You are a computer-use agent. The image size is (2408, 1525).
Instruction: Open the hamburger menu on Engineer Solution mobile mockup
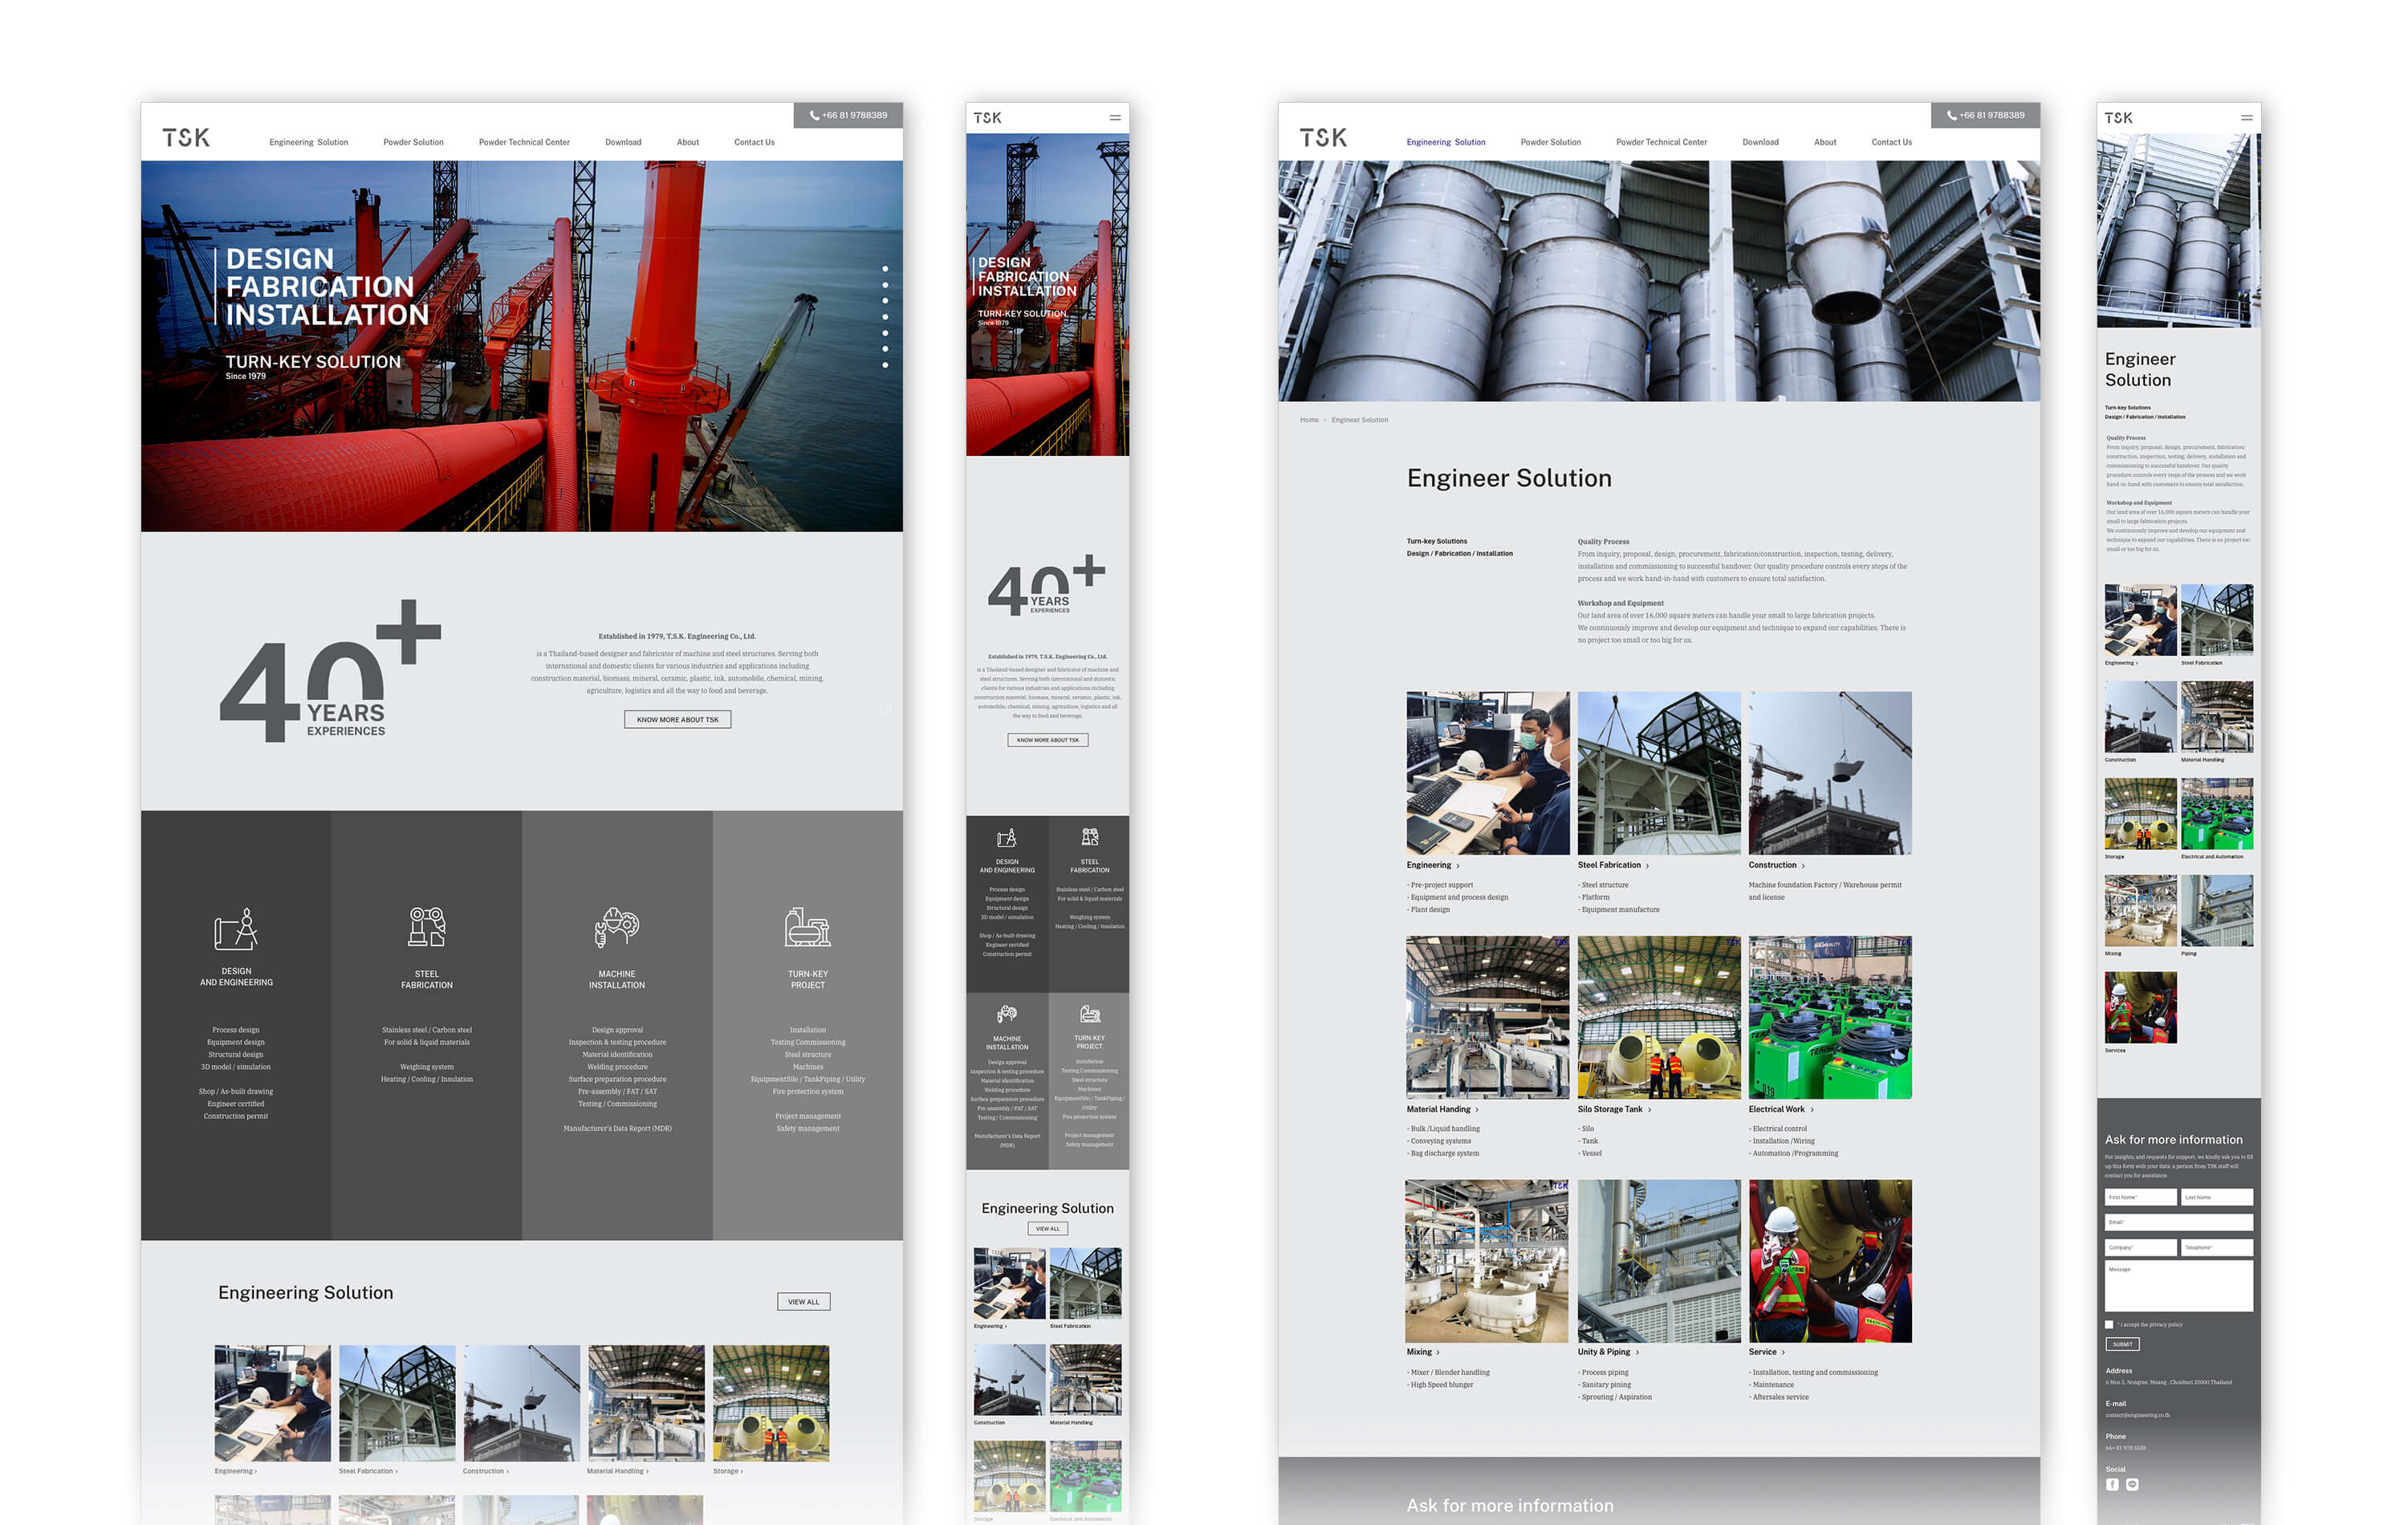coord(2246,118)
